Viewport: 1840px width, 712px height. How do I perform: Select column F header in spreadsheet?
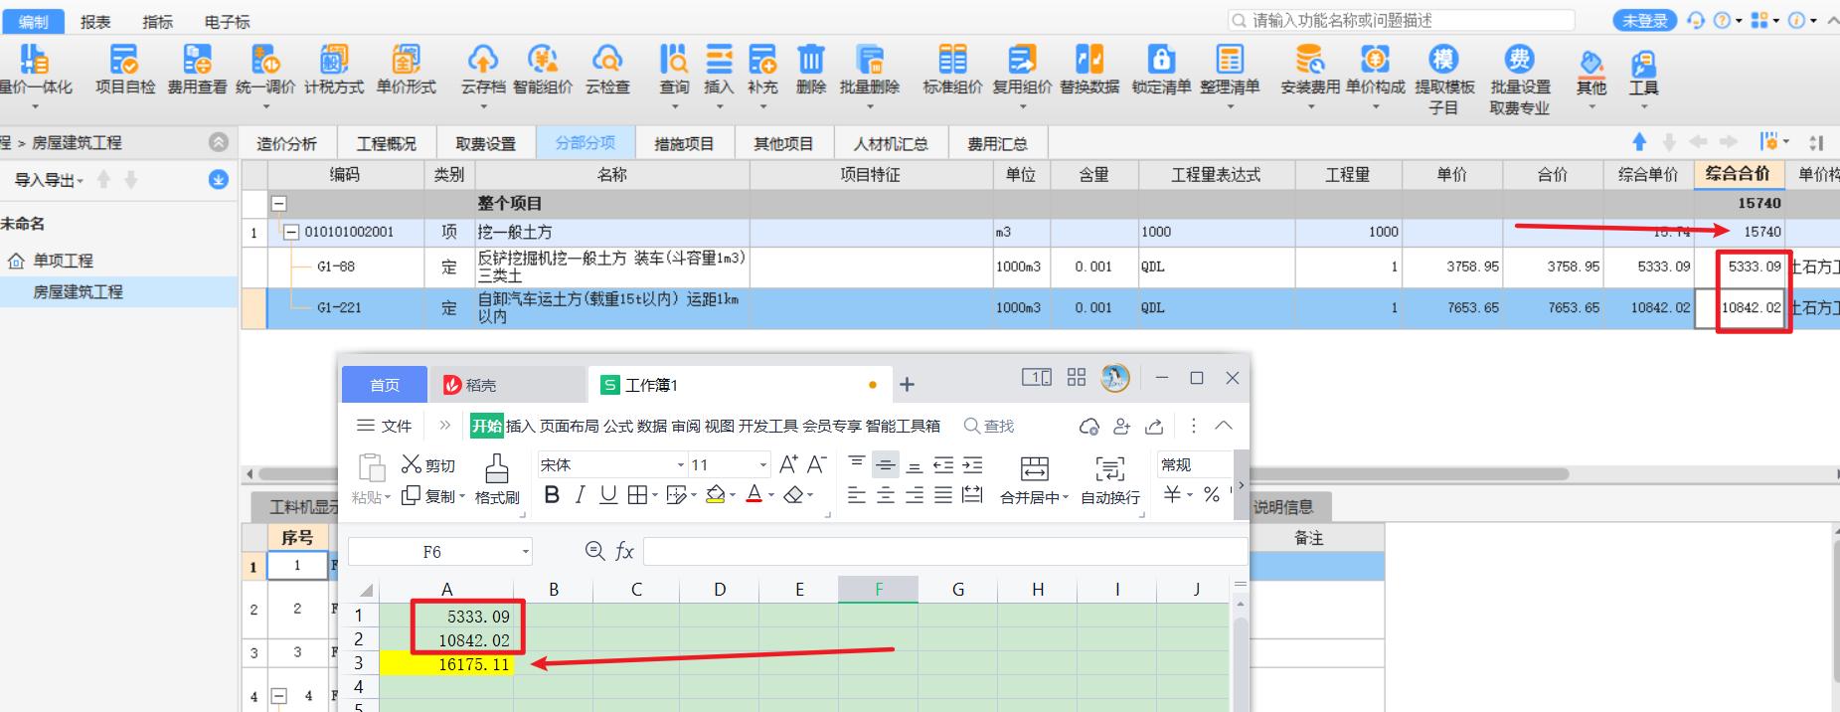[x=878, y=589]
